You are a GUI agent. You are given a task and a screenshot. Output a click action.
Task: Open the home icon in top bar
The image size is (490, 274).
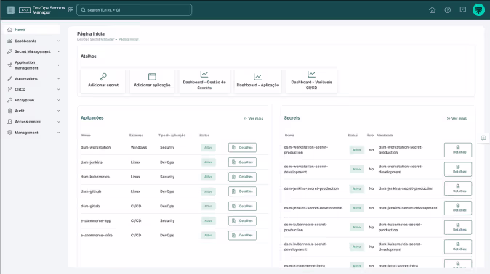(432, 10)
